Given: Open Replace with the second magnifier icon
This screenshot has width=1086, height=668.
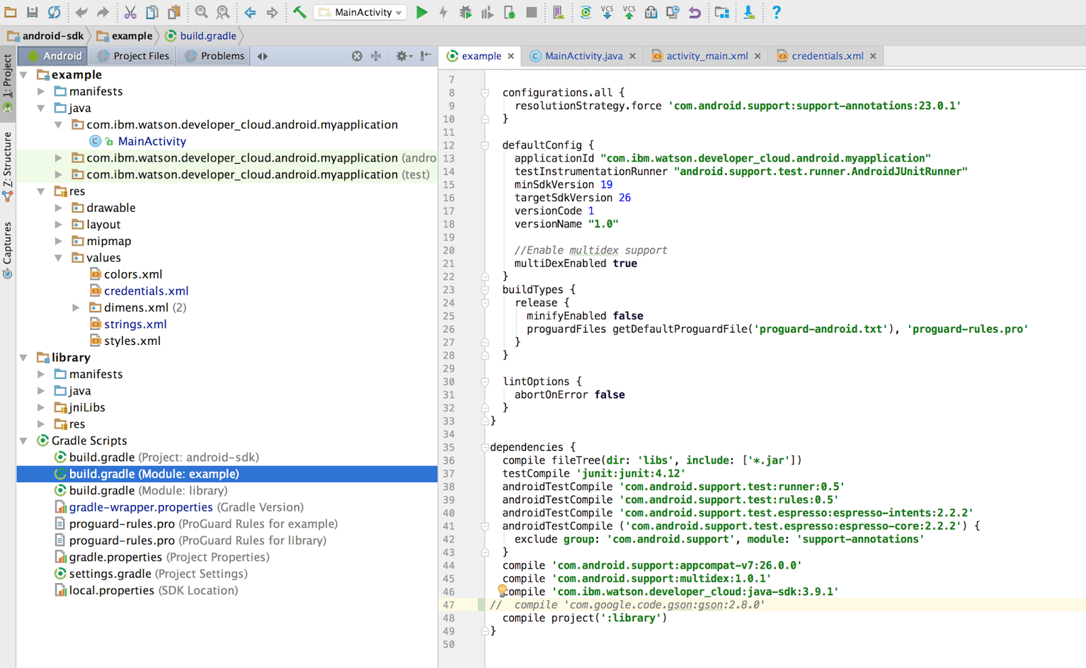Looking at the screenshot, I should click(x=223, y=12).
